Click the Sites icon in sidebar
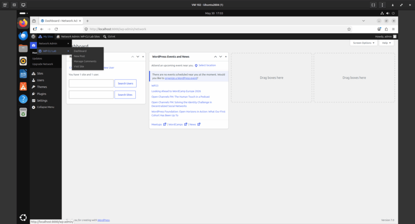 34,73
